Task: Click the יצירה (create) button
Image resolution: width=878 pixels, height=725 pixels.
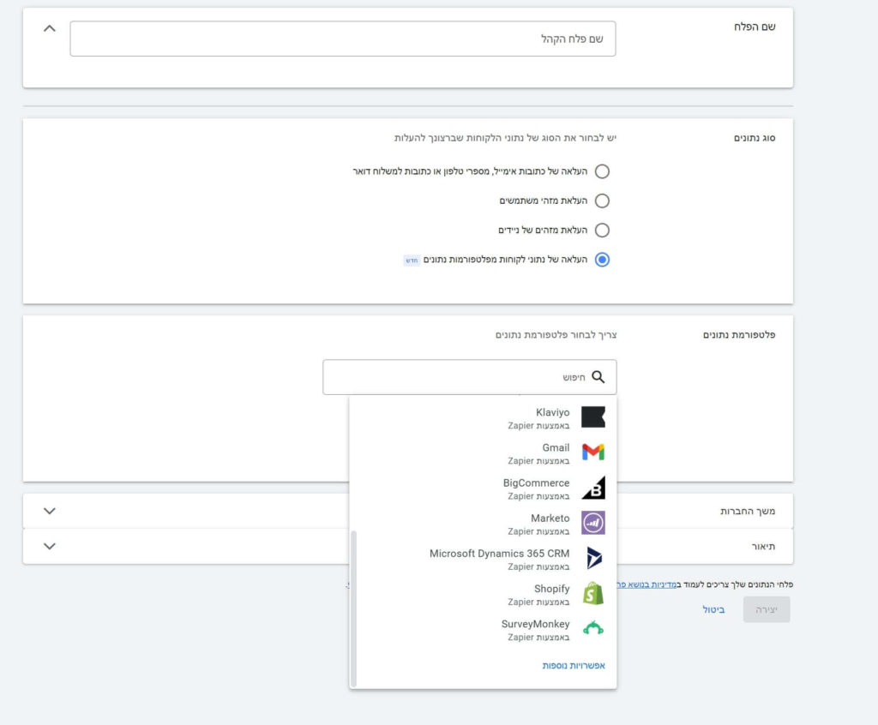Action: [x=767, y=609]
